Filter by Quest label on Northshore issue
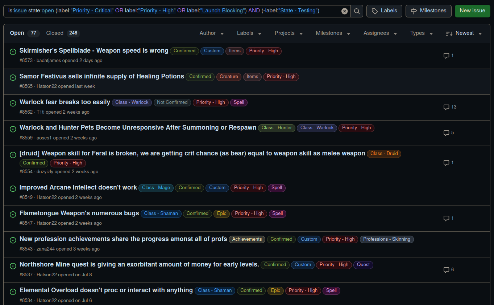 pyautogui.click(x=363, y=265)
